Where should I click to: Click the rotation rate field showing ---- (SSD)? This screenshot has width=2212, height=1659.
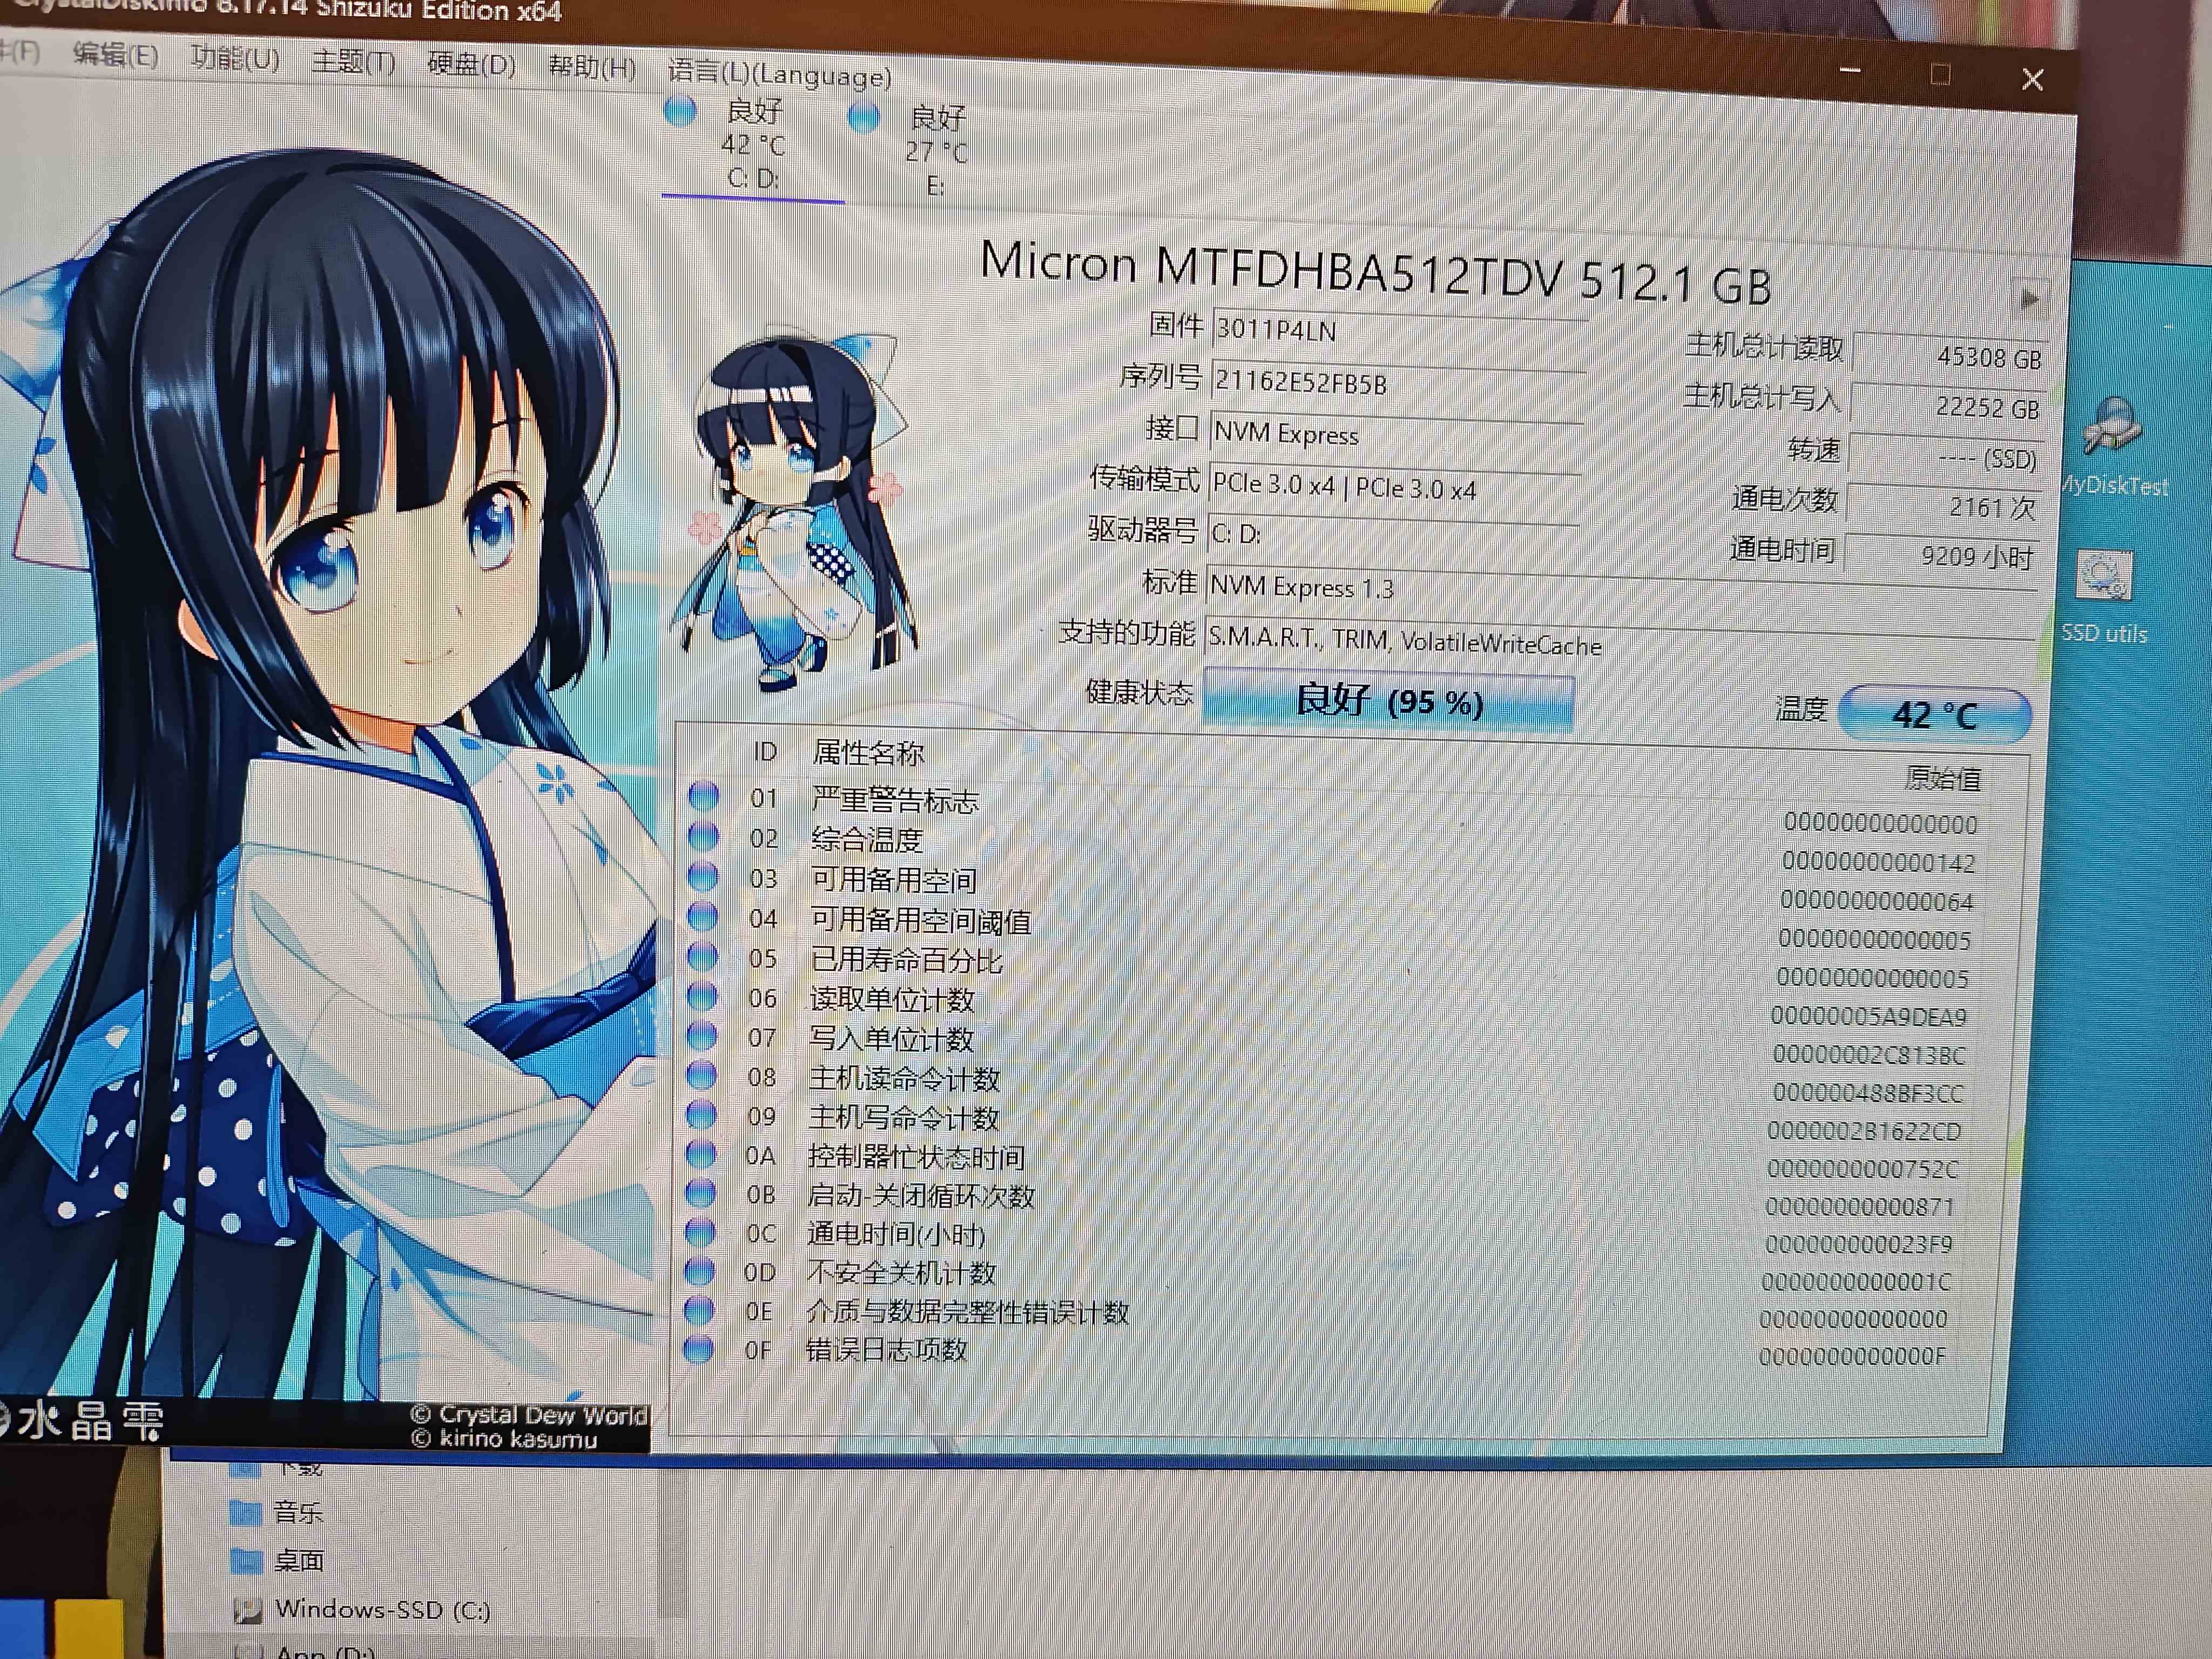tap(1945, 458)
